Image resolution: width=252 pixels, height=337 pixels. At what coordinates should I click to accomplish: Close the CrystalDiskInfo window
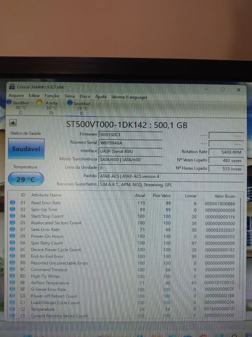pyautogui.click(x=239, y=90)
